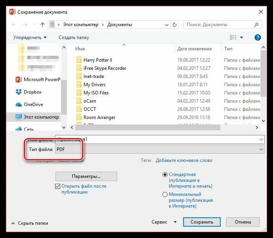This screenshot has width=273, height=238.
Task: Click the Этот компьютер breadcrumb
Action: [x=80, y=25]
